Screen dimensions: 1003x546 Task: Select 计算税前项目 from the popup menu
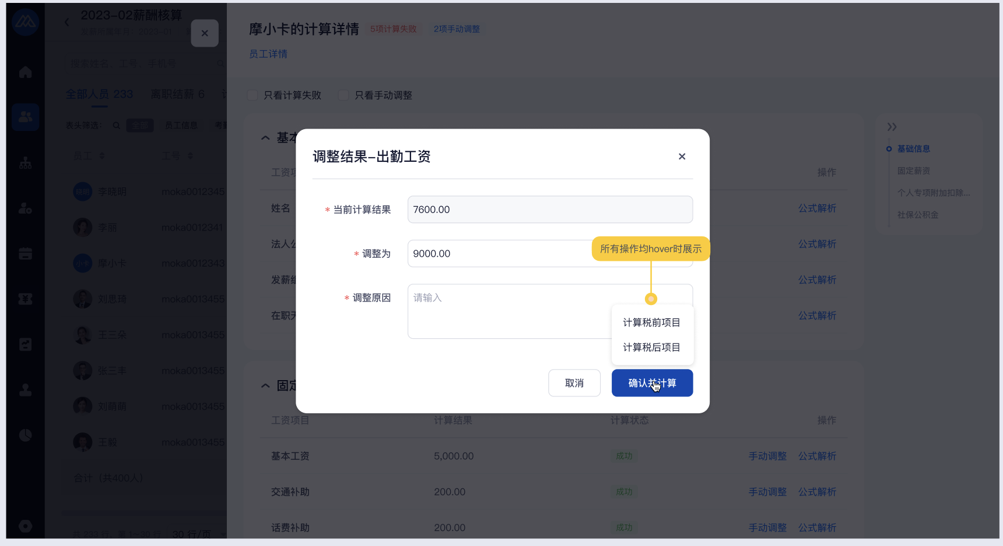coord(651,322)
